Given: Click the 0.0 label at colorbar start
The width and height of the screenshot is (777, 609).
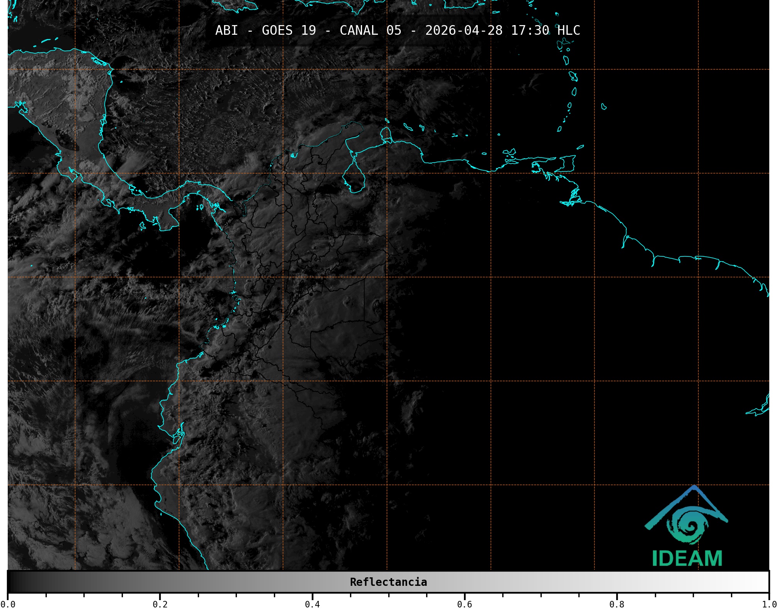Looking at the screenshot, I should [x=8, y=604].
